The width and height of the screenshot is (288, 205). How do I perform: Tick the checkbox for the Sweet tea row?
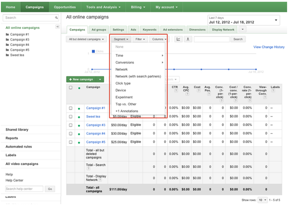coord(71,116)
